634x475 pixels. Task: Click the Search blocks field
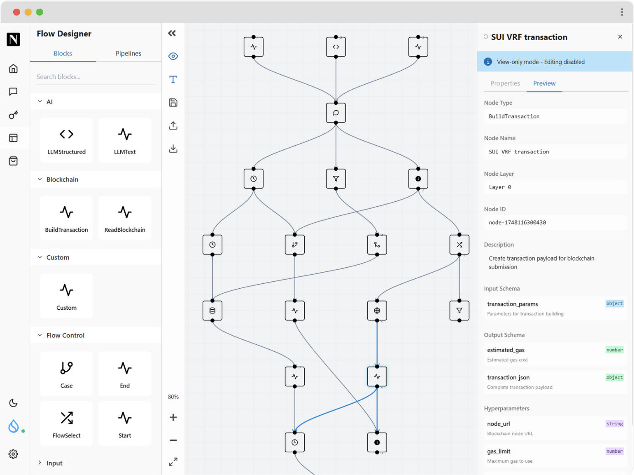pos(96,77)
